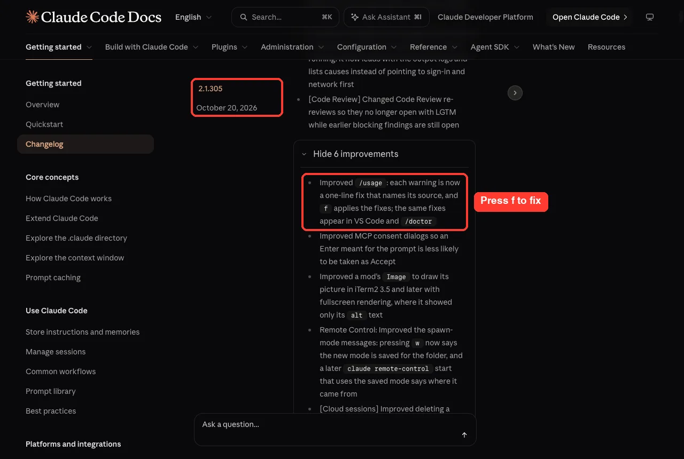
Task: Open the Best practices page
Action: click(51, 411)
